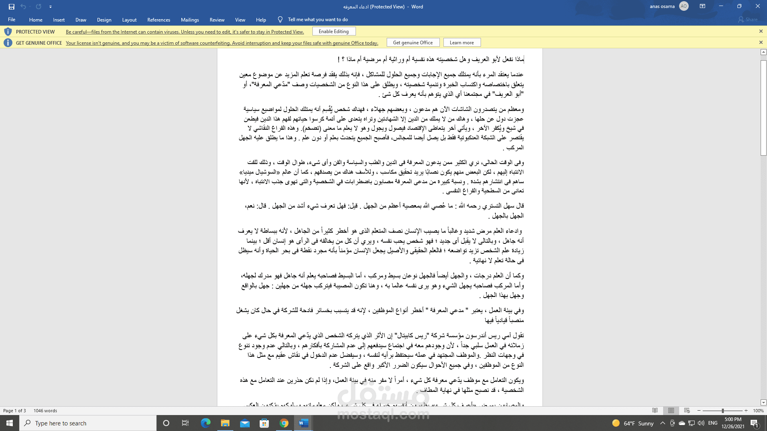Switch to Read Mode view
The width and height of the screenshot is (767, 431).
click(655, 411)
